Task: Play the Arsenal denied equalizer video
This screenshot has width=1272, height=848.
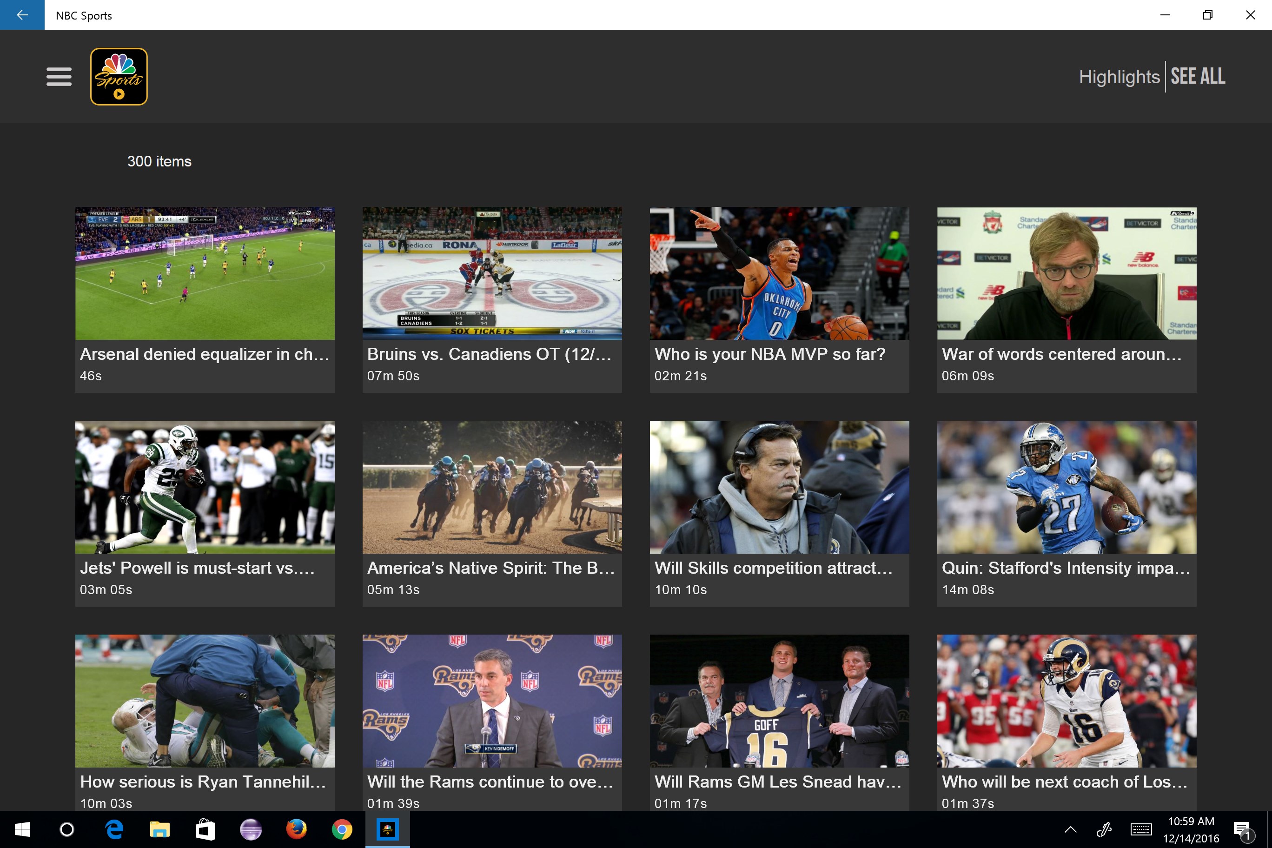Action: click(205, 274)
